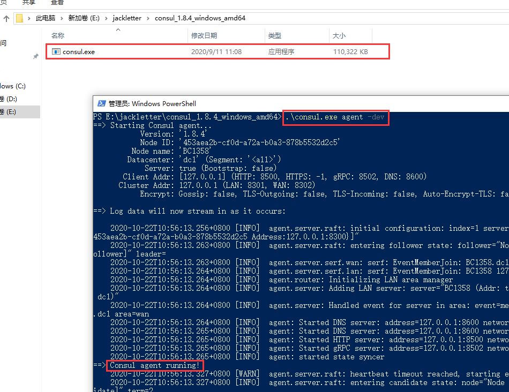Sort by the 修改日期 column header
Viewport: 509px width, 392px height.
204,36
